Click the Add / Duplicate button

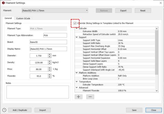[x=19, y=110]
